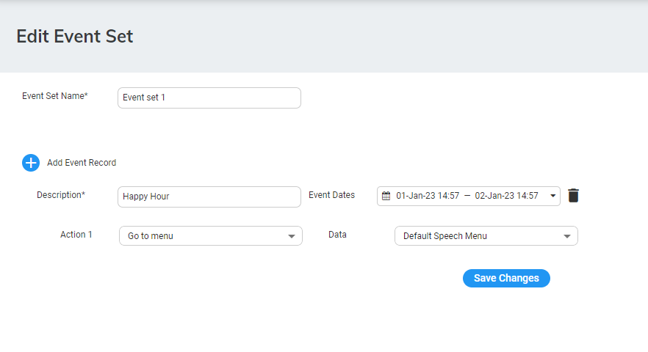This screenshot has height=352, width=648.
Task: Click the calendar icon in Event Dates
Action: click(386, 196)
